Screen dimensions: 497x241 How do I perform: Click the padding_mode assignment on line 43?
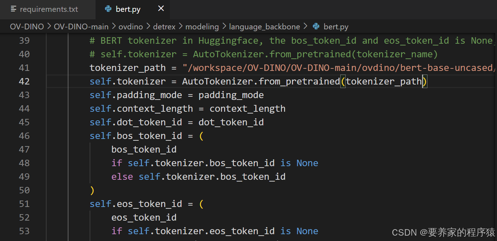177,95
